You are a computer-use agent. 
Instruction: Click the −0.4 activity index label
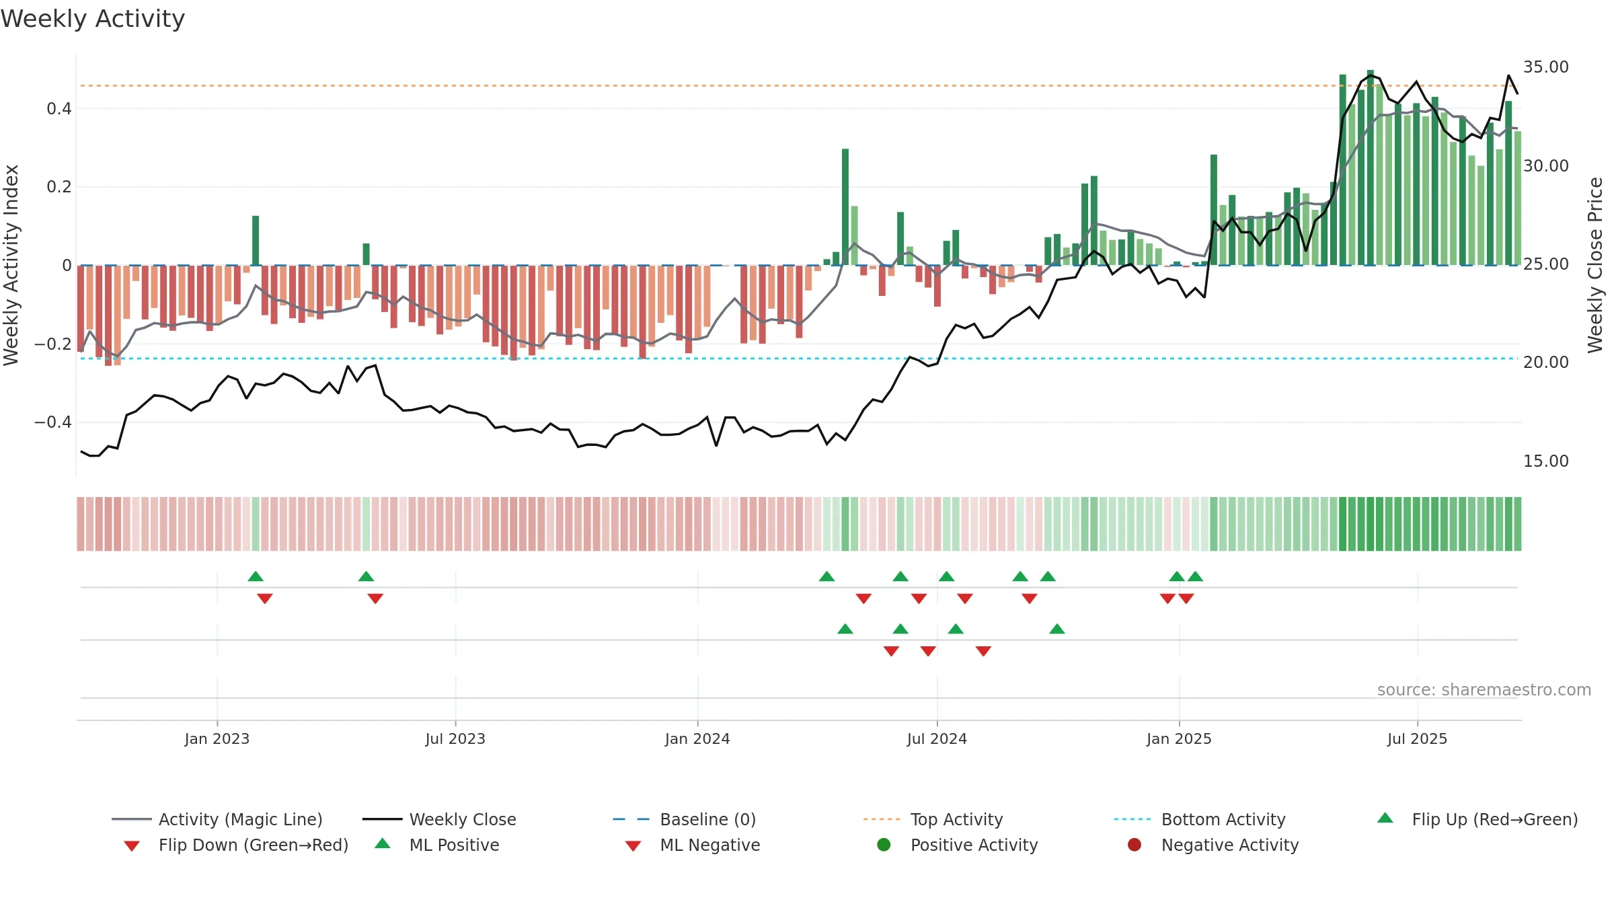(53, 422)
